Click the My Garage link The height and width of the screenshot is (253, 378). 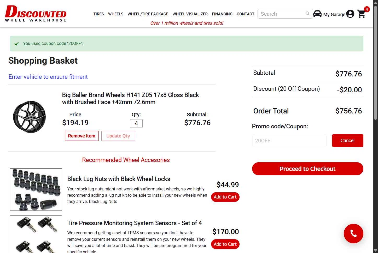[x=334, y=15]
